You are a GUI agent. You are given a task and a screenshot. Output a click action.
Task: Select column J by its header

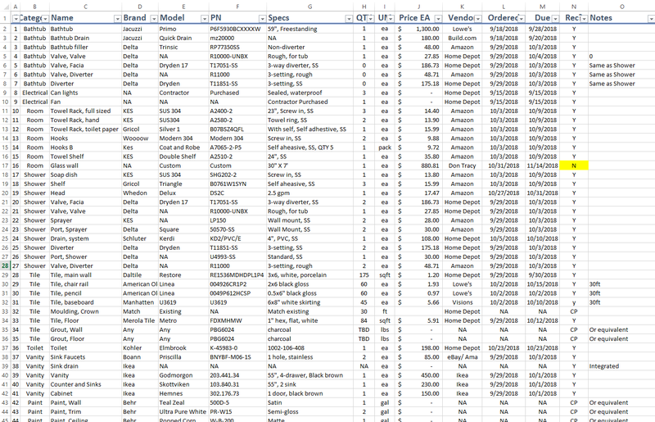(418, 7)
